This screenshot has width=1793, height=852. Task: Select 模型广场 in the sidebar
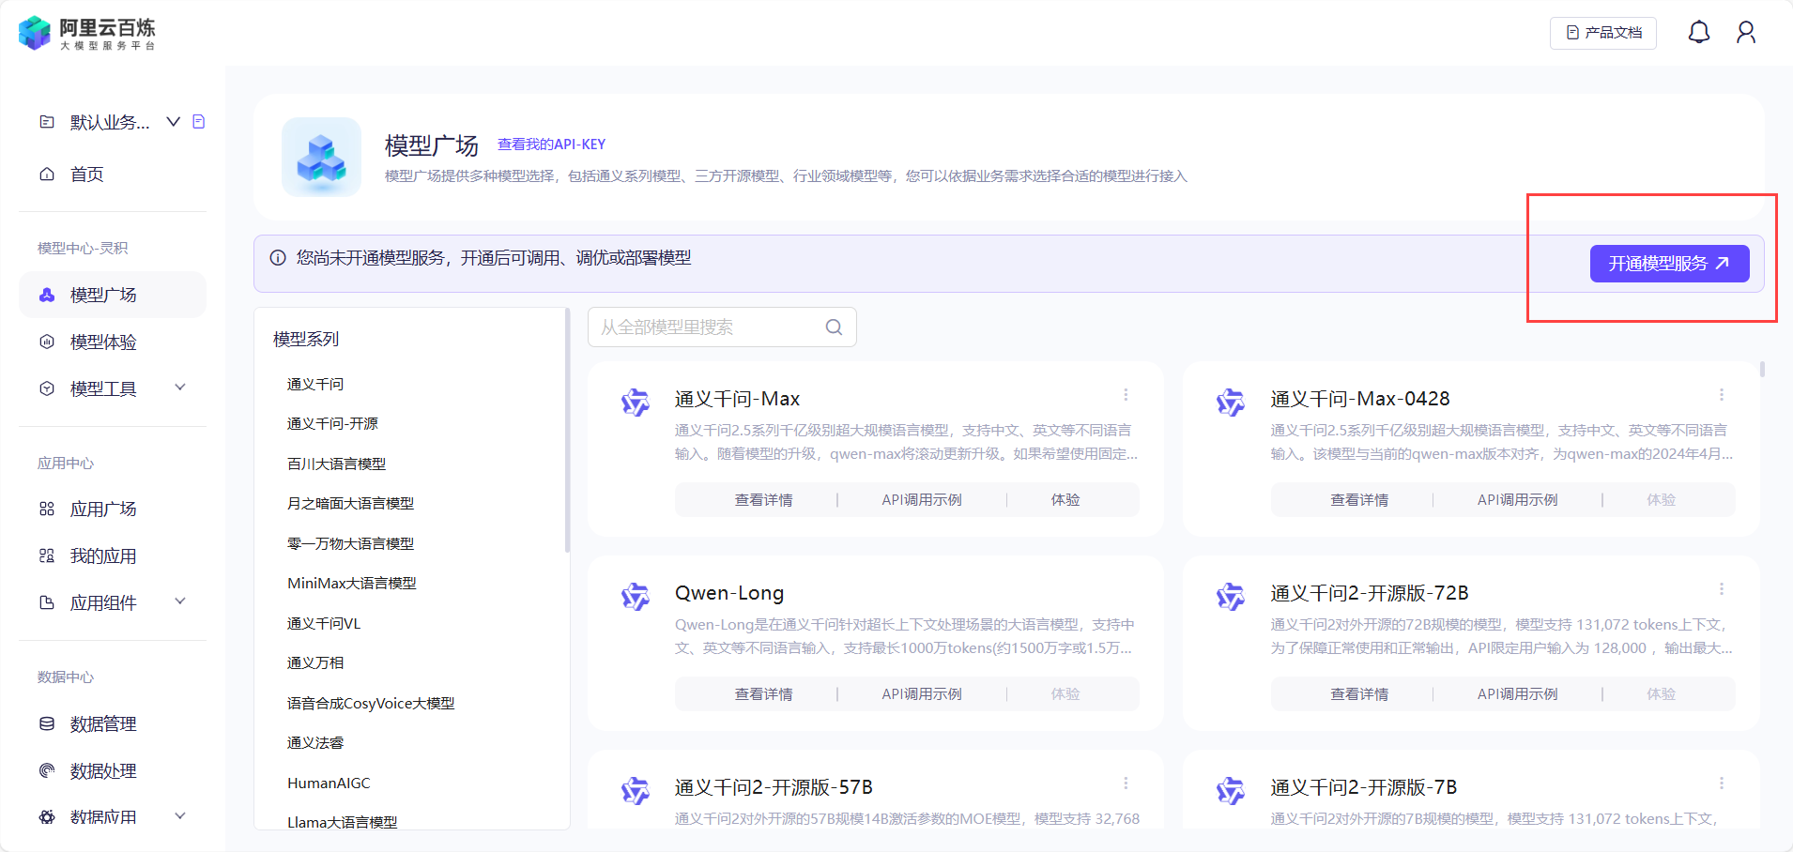113,295
